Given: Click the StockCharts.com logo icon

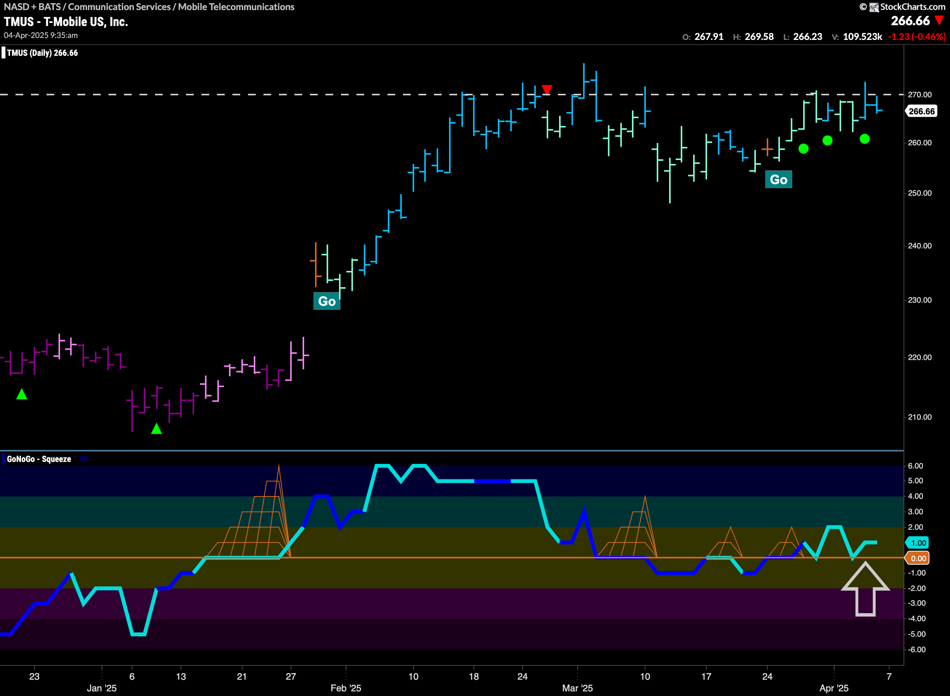Looking at the screenshot, I should click(874, 7).
